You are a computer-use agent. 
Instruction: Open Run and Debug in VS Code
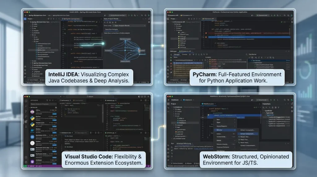[x=26, y=116]
